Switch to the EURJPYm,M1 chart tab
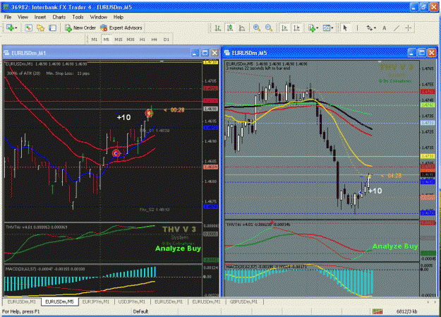Screen dimensions: 441x317 tap(96, 301)
